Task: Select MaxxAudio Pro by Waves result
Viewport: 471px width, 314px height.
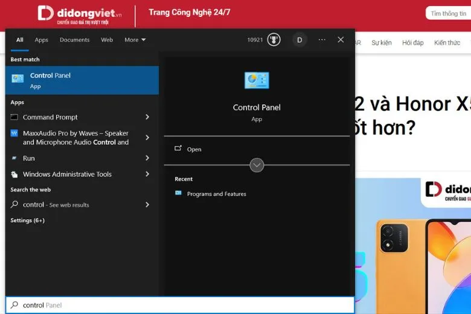Action: 75,138
